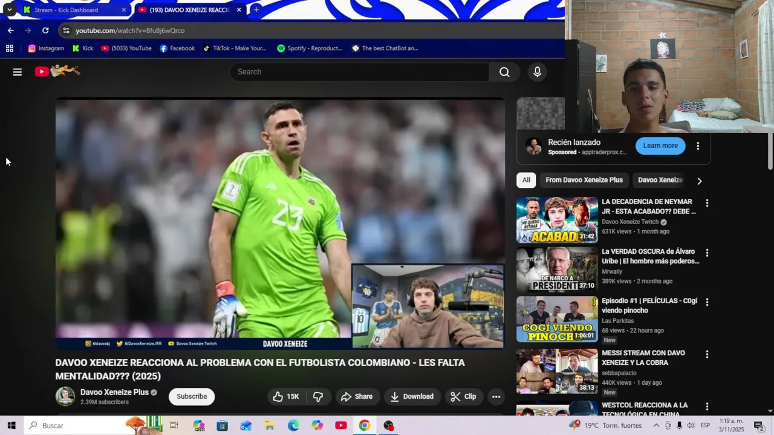Open the Álvaro Uribe video thumbnail
The width and height of the screenshot is (774, 435).
[x=557, y=270]
